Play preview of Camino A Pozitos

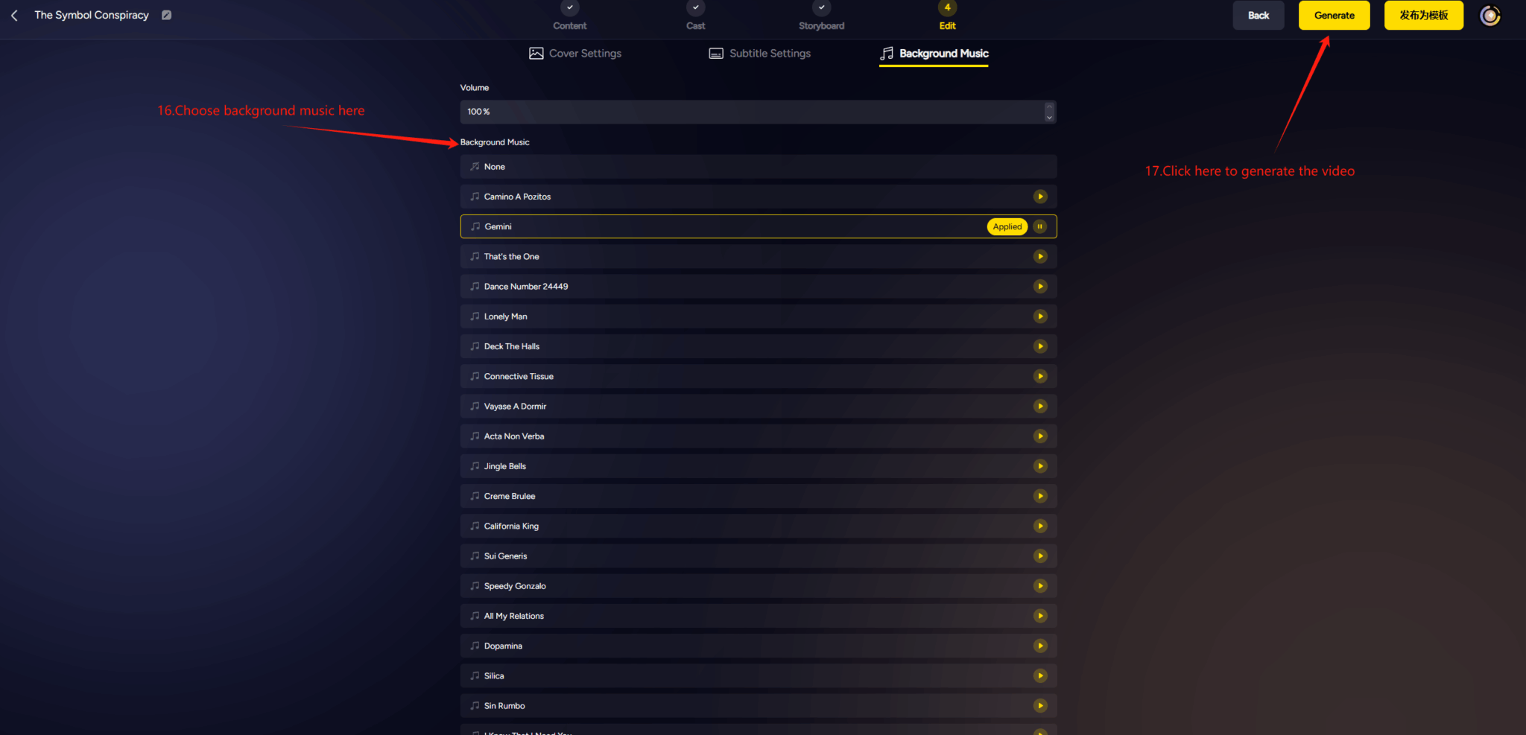coord(1040,197)
